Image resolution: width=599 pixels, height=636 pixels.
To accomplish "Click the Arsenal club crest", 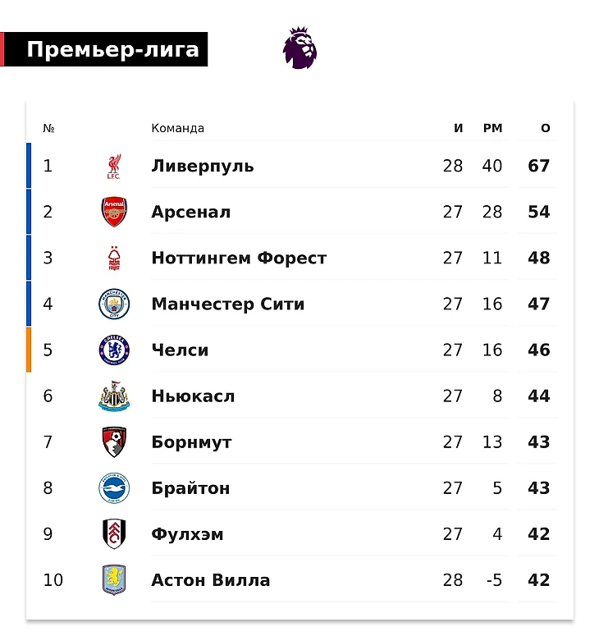I will 114,212.
